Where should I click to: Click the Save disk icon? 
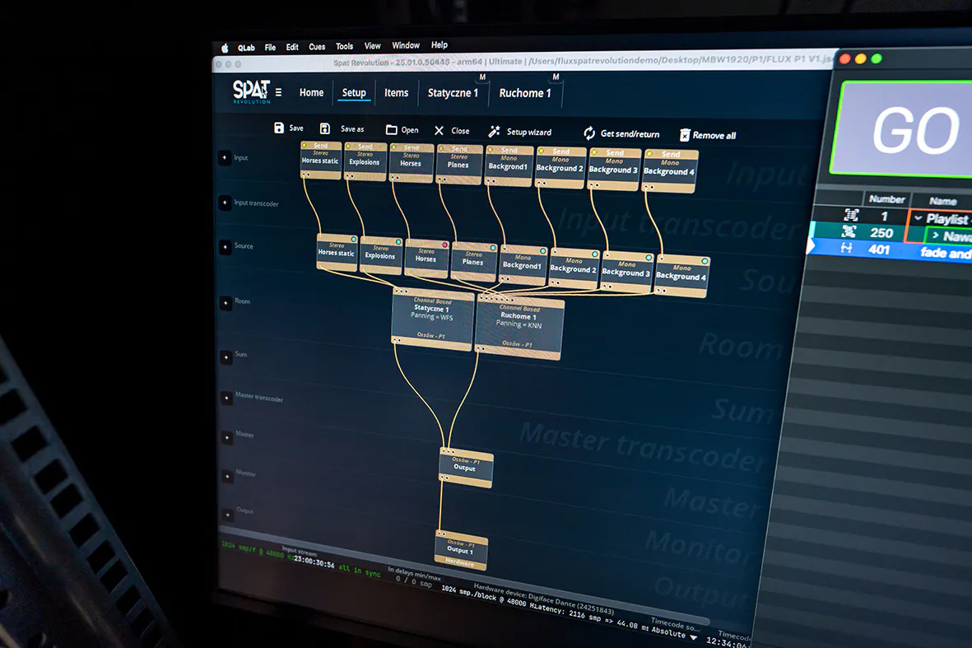pyautogui.click(x=279, y=128)
